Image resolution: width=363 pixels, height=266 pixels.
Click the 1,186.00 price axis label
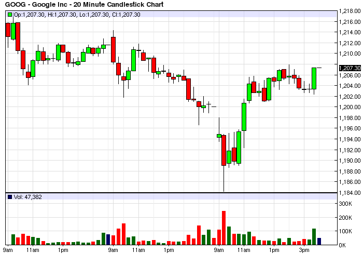[x=350, y=182]
